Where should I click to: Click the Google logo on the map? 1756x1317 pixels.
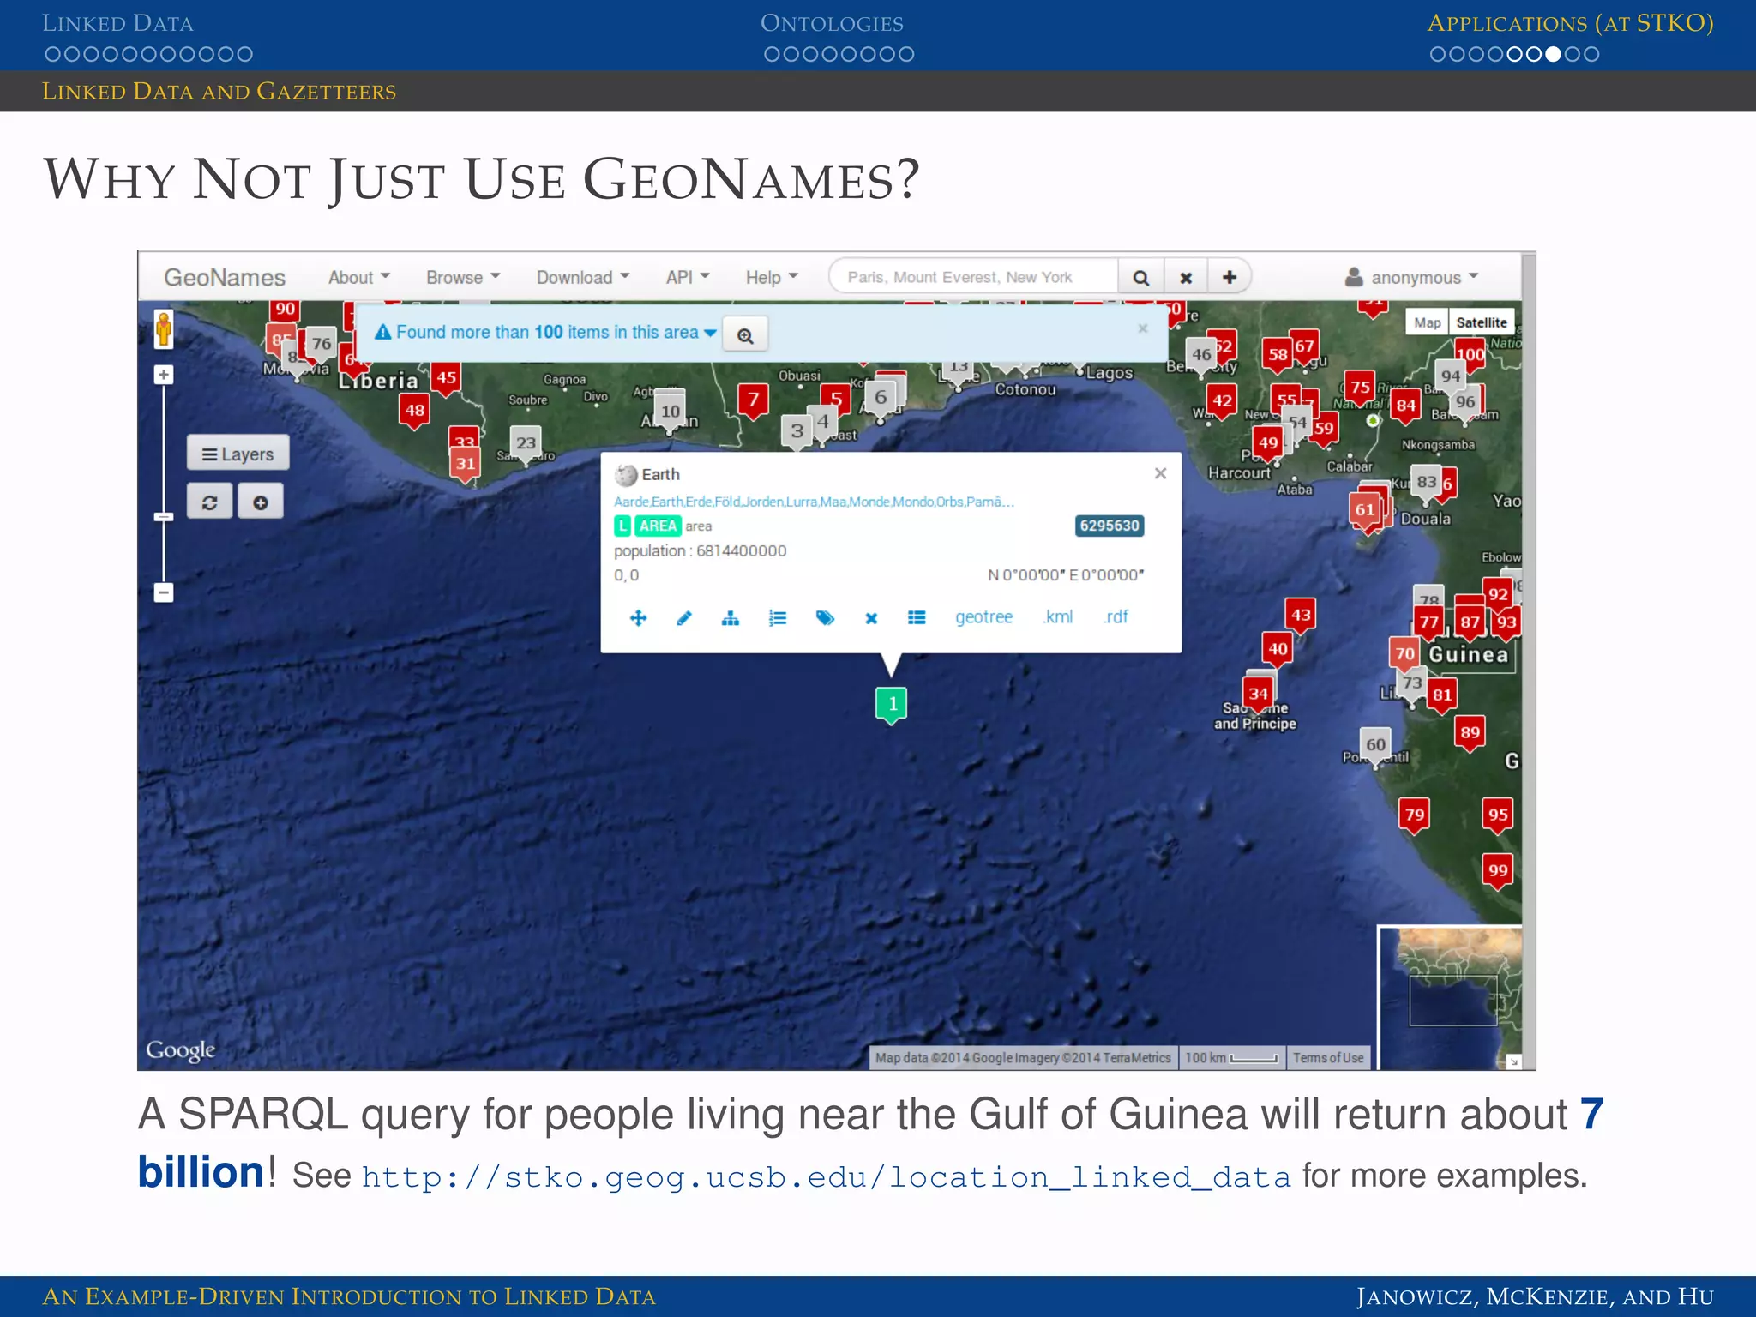180,1050
